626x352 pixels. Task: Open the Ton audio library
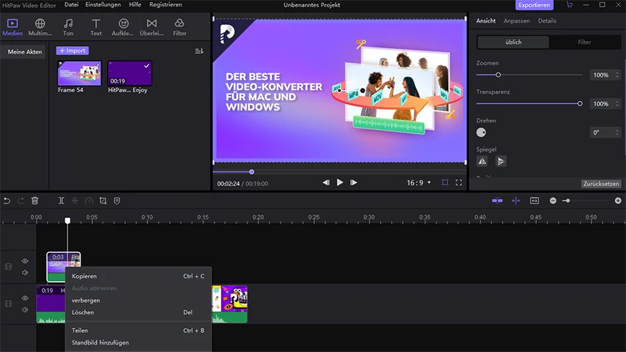68,27
